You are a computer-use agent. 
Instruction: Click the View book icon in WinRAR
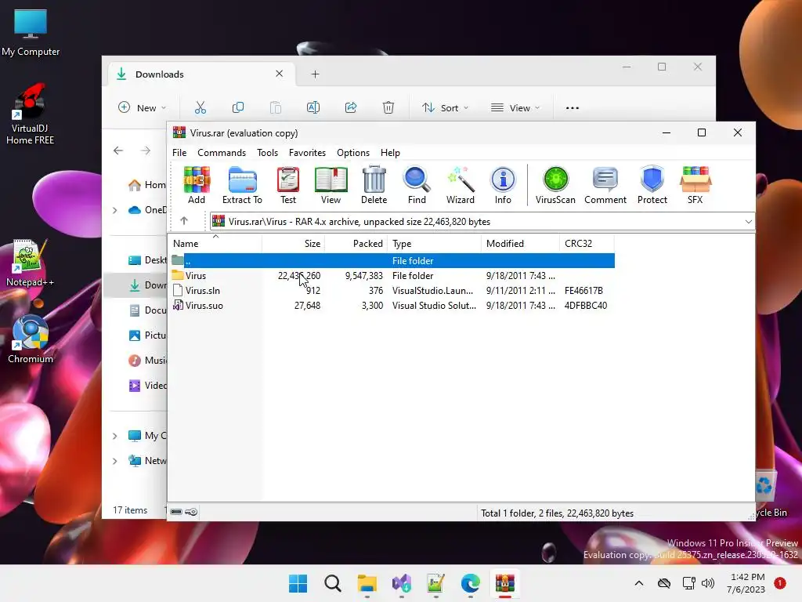(x=331, y=185)
